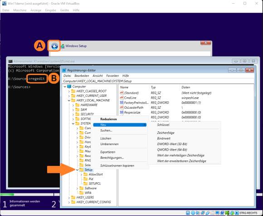Open the Geräte menu in VirtualBox
The height and width of the screenshot is (216, 263).
pos(64,10)
